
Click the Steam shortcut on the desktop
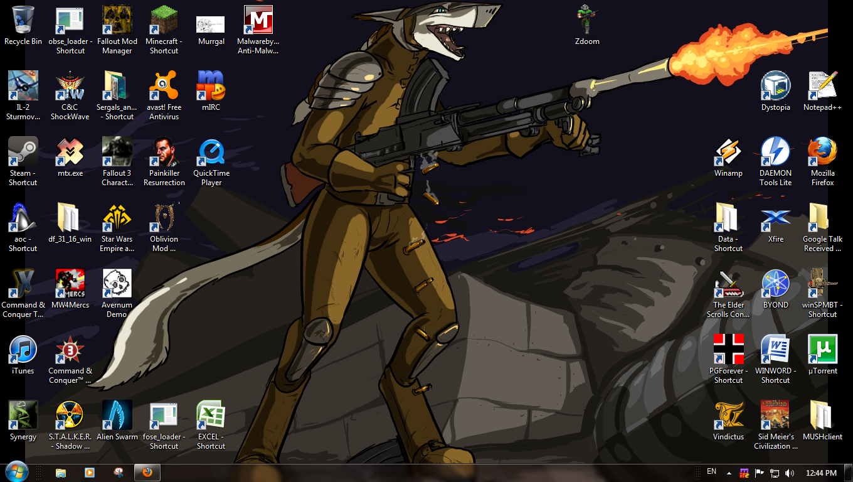pyautogui.click(x=23, y=153)
